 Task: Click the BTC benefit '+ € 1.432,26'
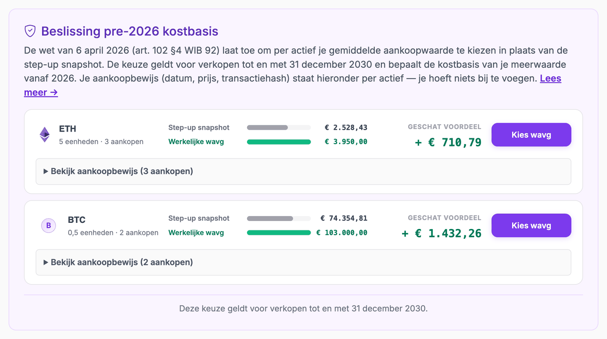point(441,233)
